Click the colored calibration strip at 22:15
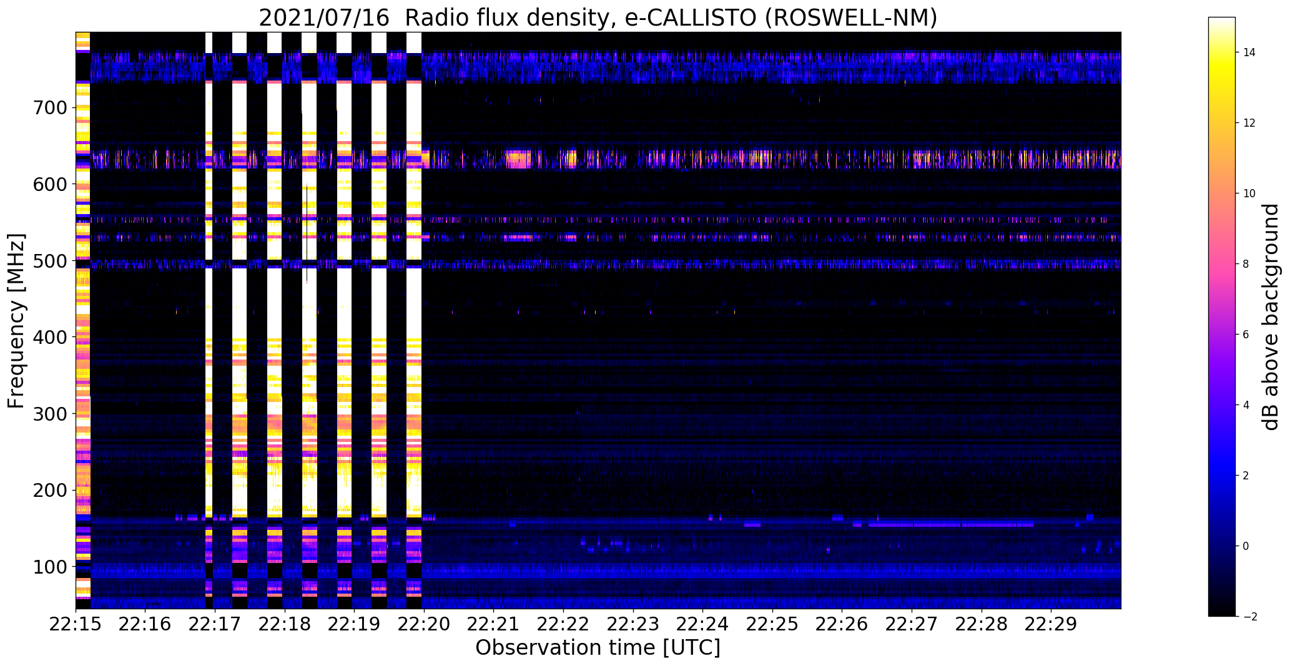This screenshot has width=1290, height=666. [83, 320]
